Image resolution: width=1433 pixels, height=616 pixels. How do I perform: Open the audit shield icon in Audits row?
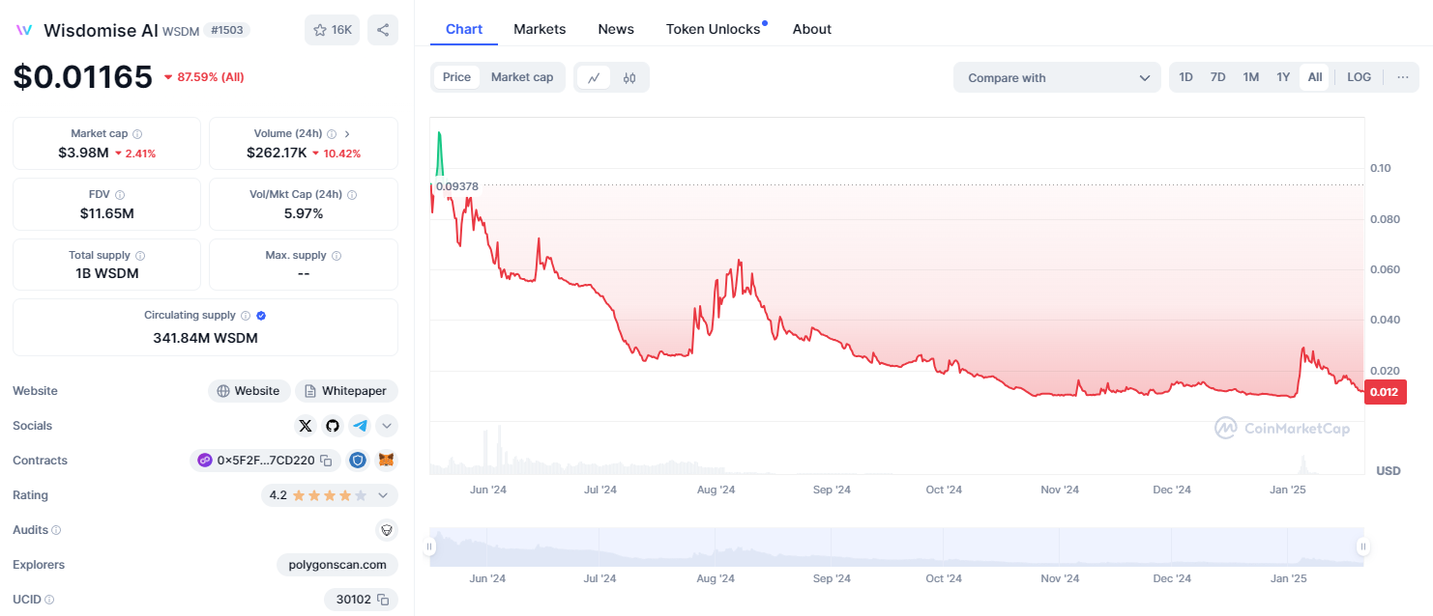click(x=387, y=530)
